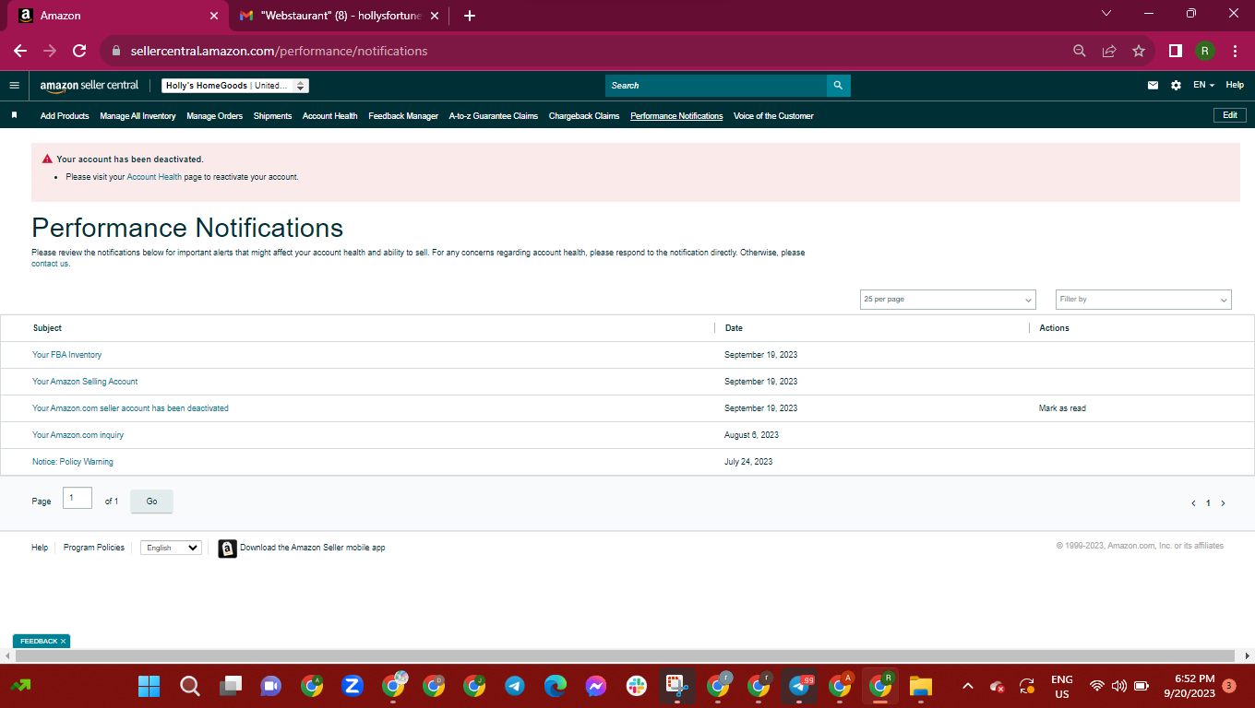Open the English language selector in the footer
The width and height of the screenshot is (1255, 708).
(171, 548)
